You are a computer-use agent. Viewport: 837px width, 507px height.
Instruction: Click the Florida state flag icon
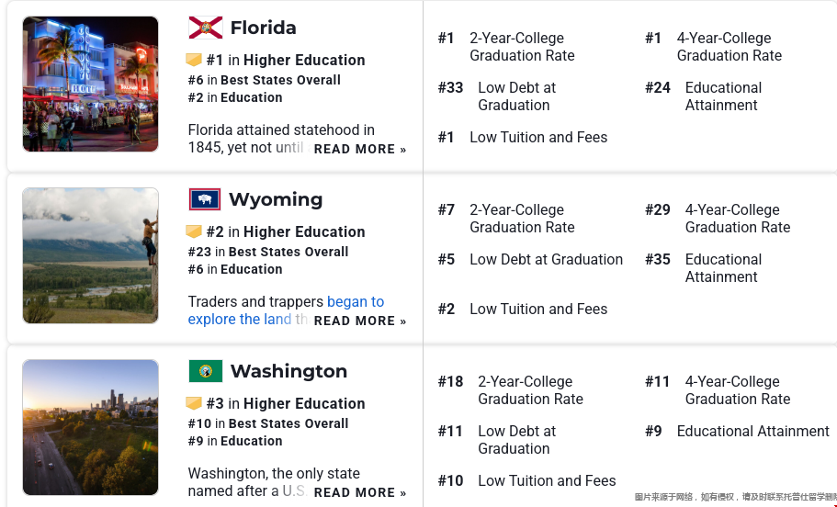point(205,28)
